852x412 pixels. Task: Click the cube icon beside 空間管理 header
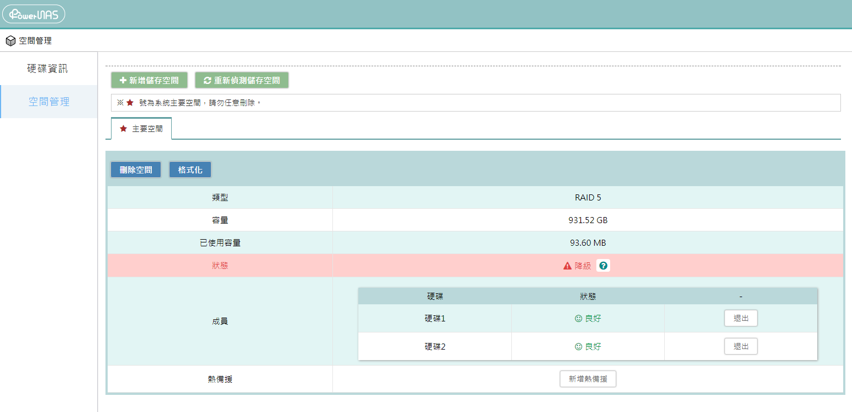coord(10,41)
